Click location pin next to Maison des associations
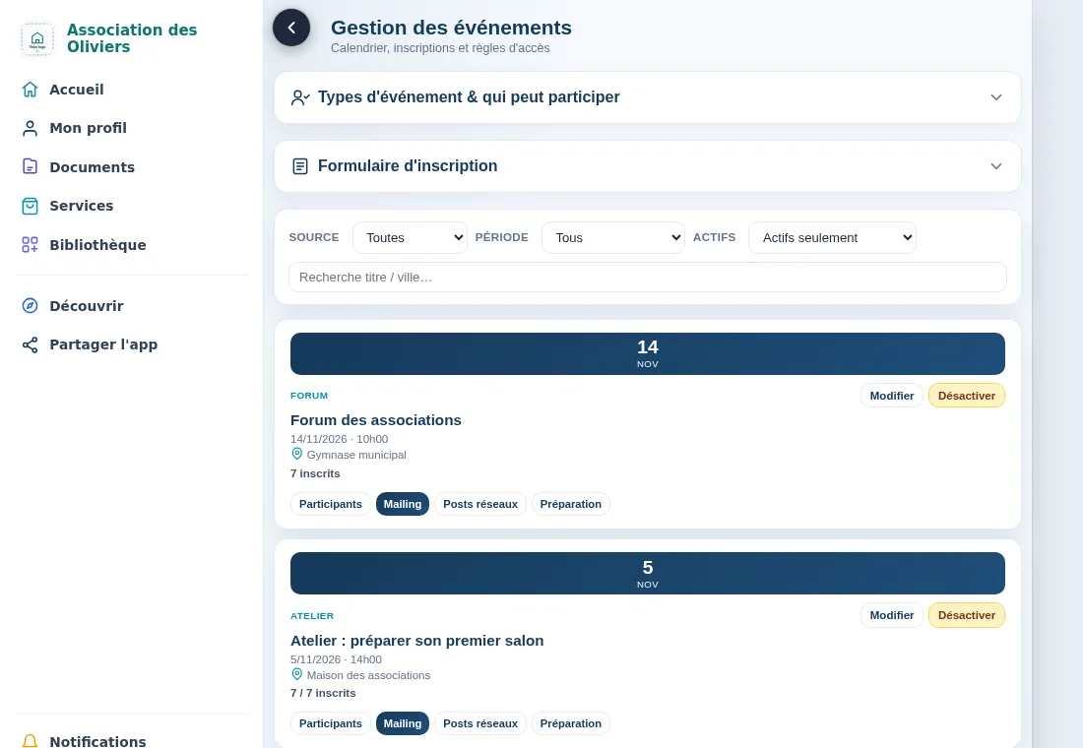This screenshot has width=1083, height=748. click(296, 674)
